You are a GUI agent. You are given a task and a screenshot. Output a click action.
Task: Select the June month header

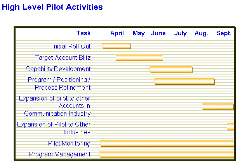pyautogui.click(x=158, y=33)
